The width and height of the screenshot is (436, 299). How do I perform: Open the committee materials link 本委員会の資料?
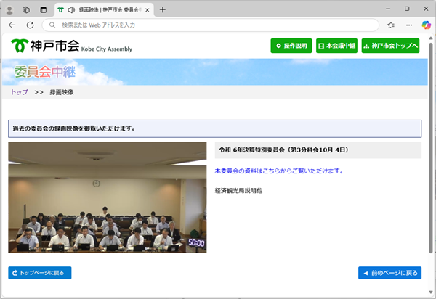tap(278, 171)
